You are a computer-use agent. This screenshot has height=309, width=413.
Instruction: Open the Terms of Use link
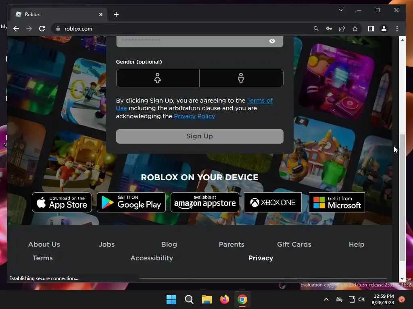point(260,101)
